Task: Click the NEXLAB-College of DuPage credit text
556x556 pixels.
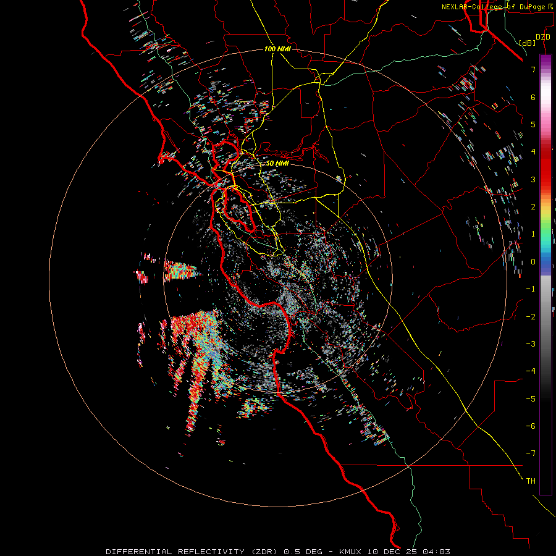Action: coord(497,7)
